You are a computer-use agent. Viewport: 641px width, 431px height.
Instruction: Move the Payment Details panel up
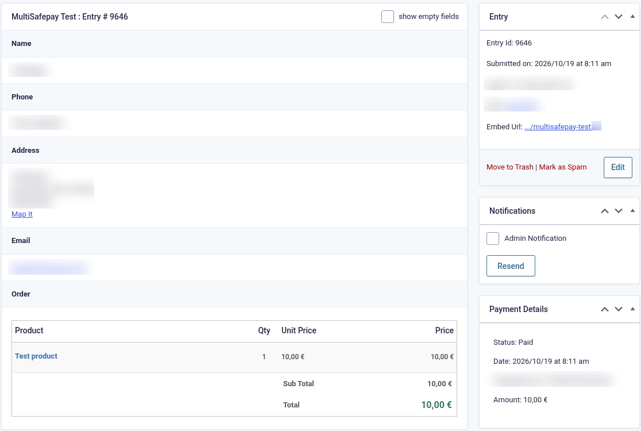[x=605, y=309]
